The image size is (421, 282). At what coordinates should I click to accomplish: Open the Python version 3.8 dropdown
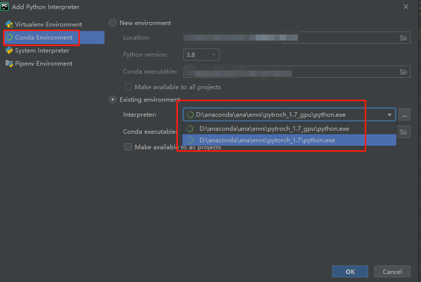point(201,55)
